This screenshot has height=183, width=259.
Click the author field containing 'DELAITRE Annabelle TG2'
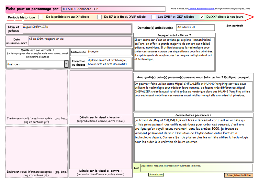(112, 9)
